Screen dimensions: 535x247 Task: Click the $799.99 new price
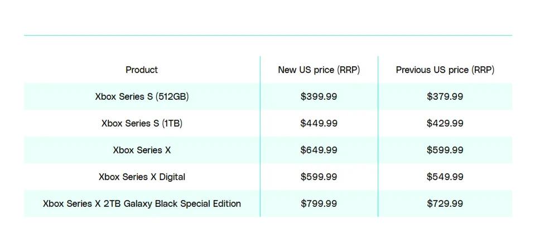pyautogui.click(x=319, y=204)
